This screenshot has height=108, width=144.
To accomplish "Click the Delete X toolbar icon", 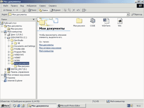I will 74,10.
